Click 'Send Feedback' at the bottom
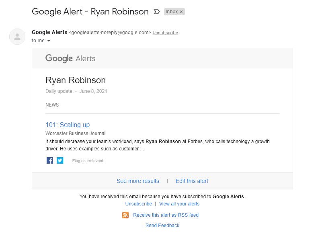324x234 pixels. tap(162, 225)
